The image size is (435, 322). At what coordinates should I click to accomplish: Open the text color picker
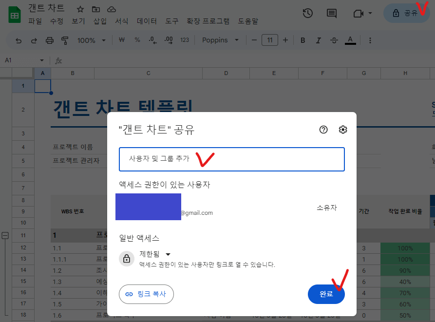coord(350,40)
